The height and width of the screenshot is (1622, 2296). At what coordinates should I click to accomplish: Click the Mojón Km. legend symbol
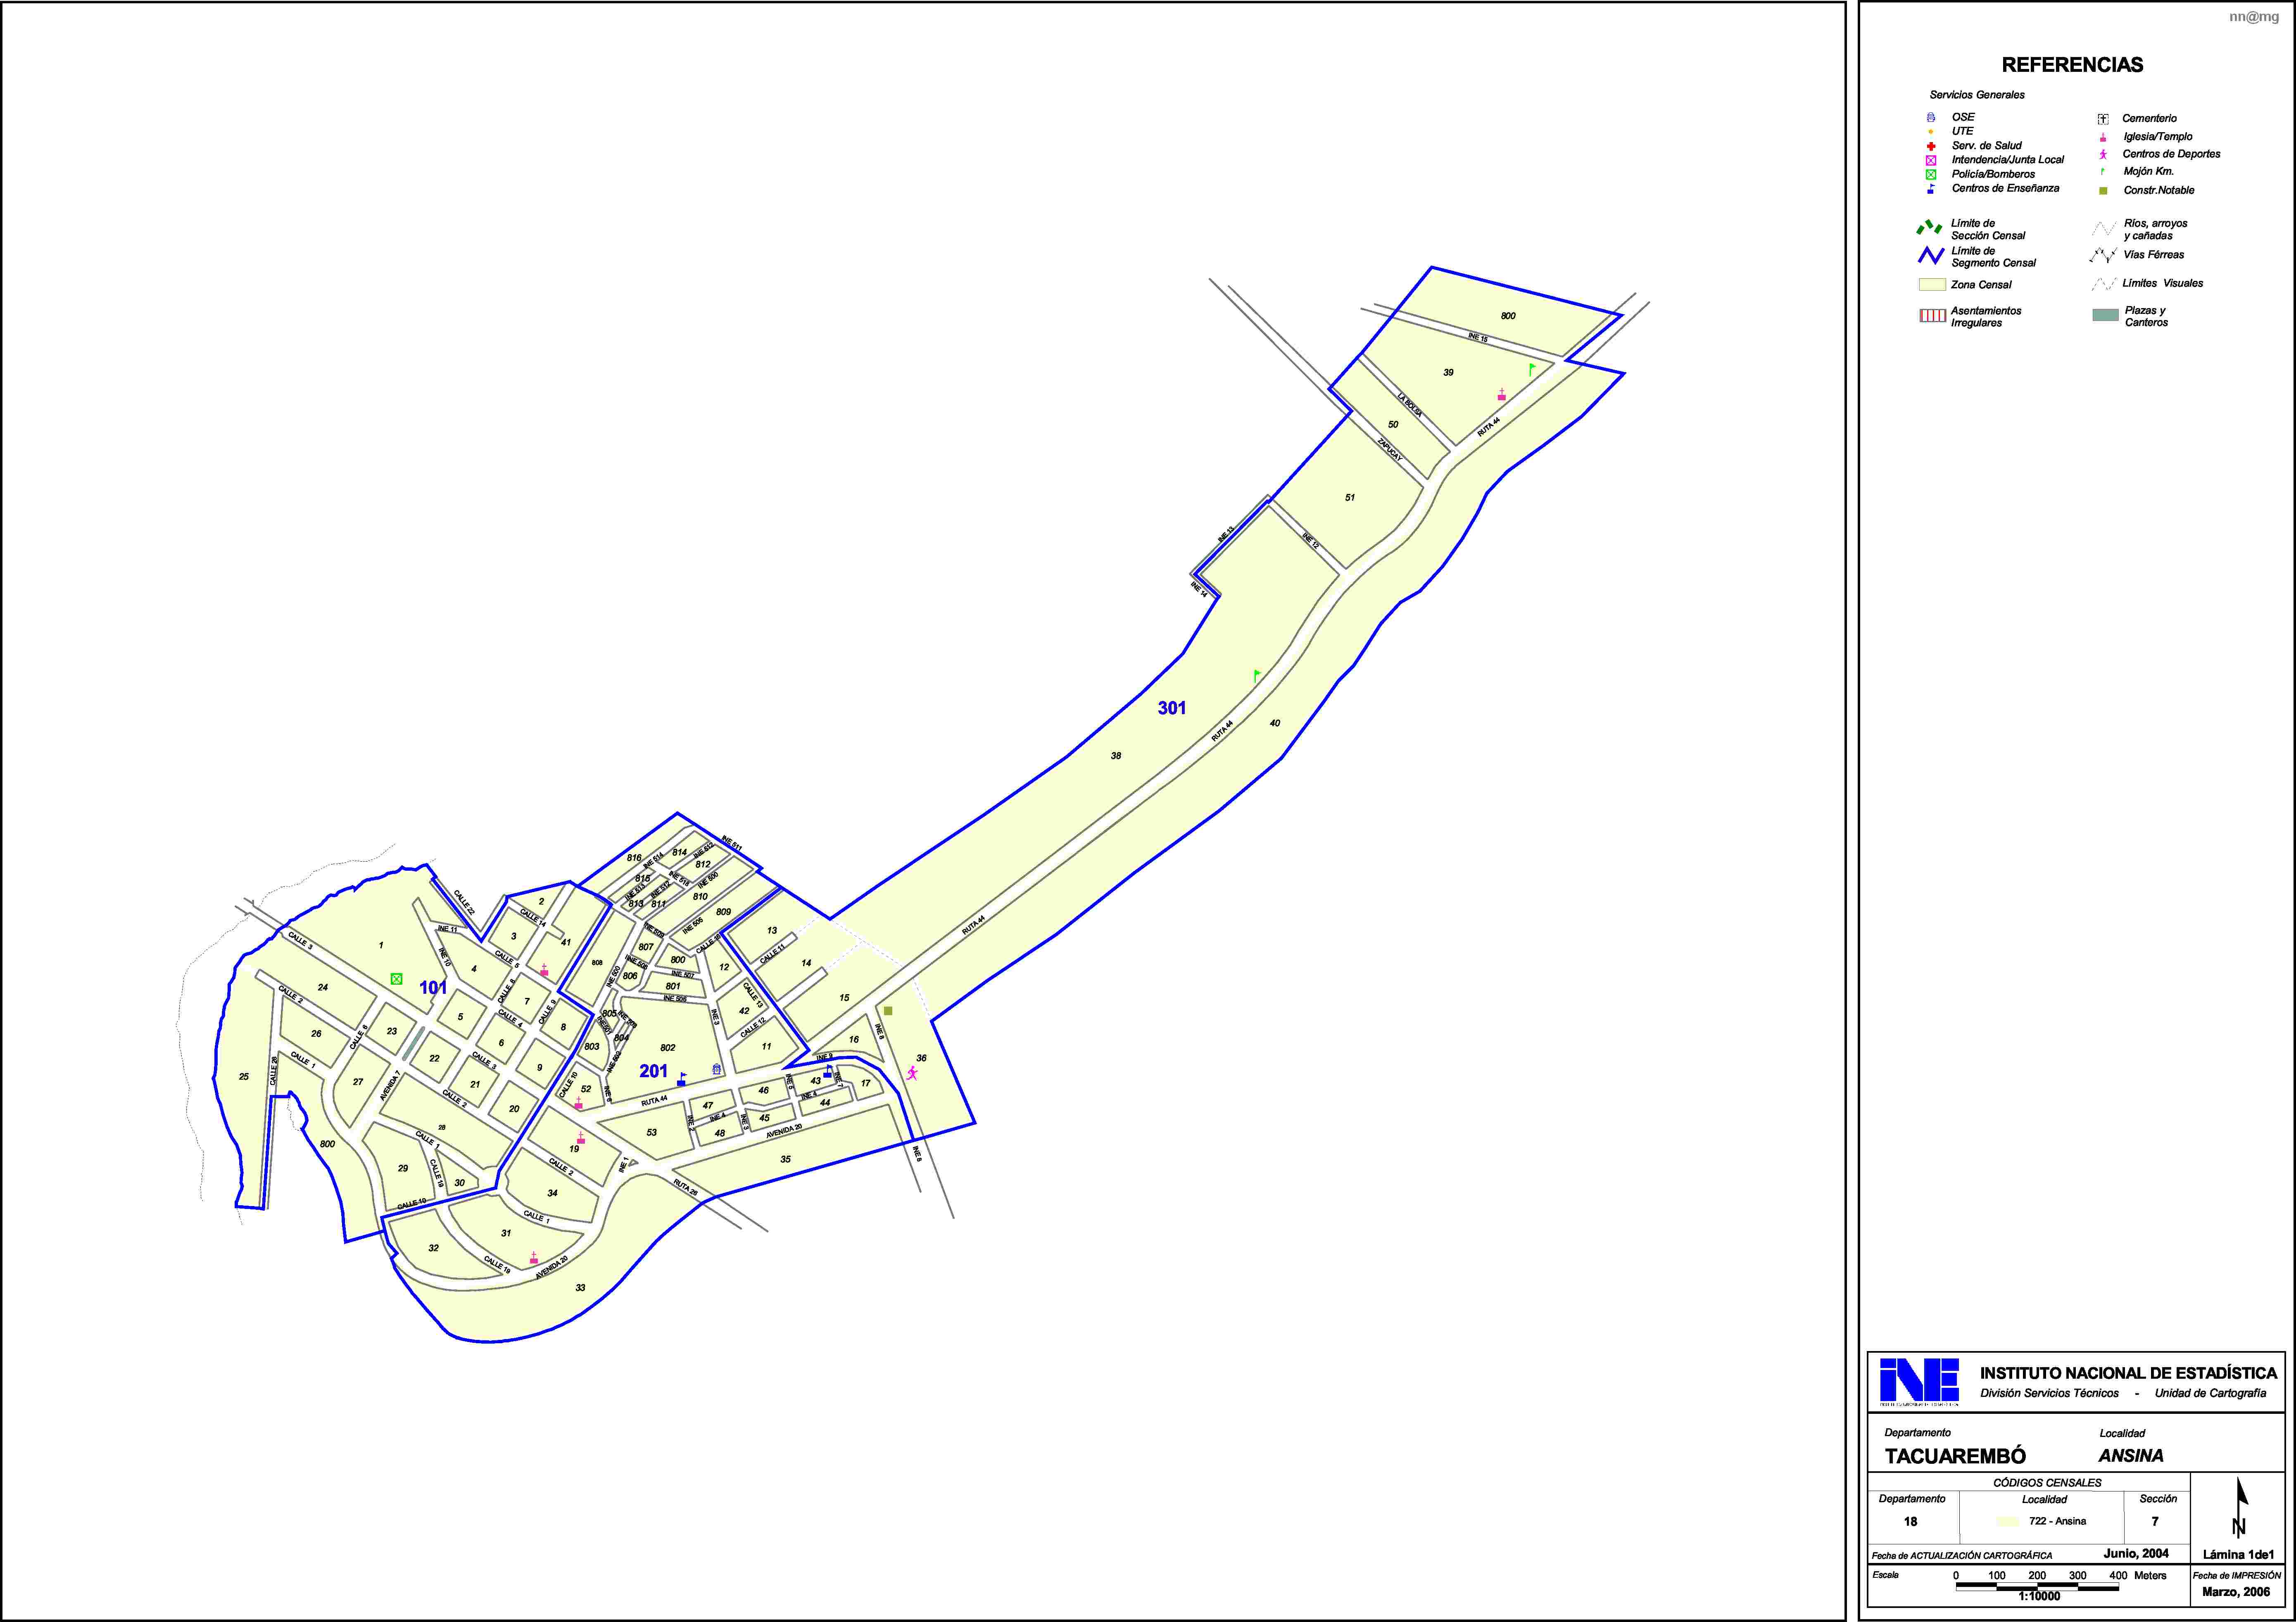(x=2103, y=171)
